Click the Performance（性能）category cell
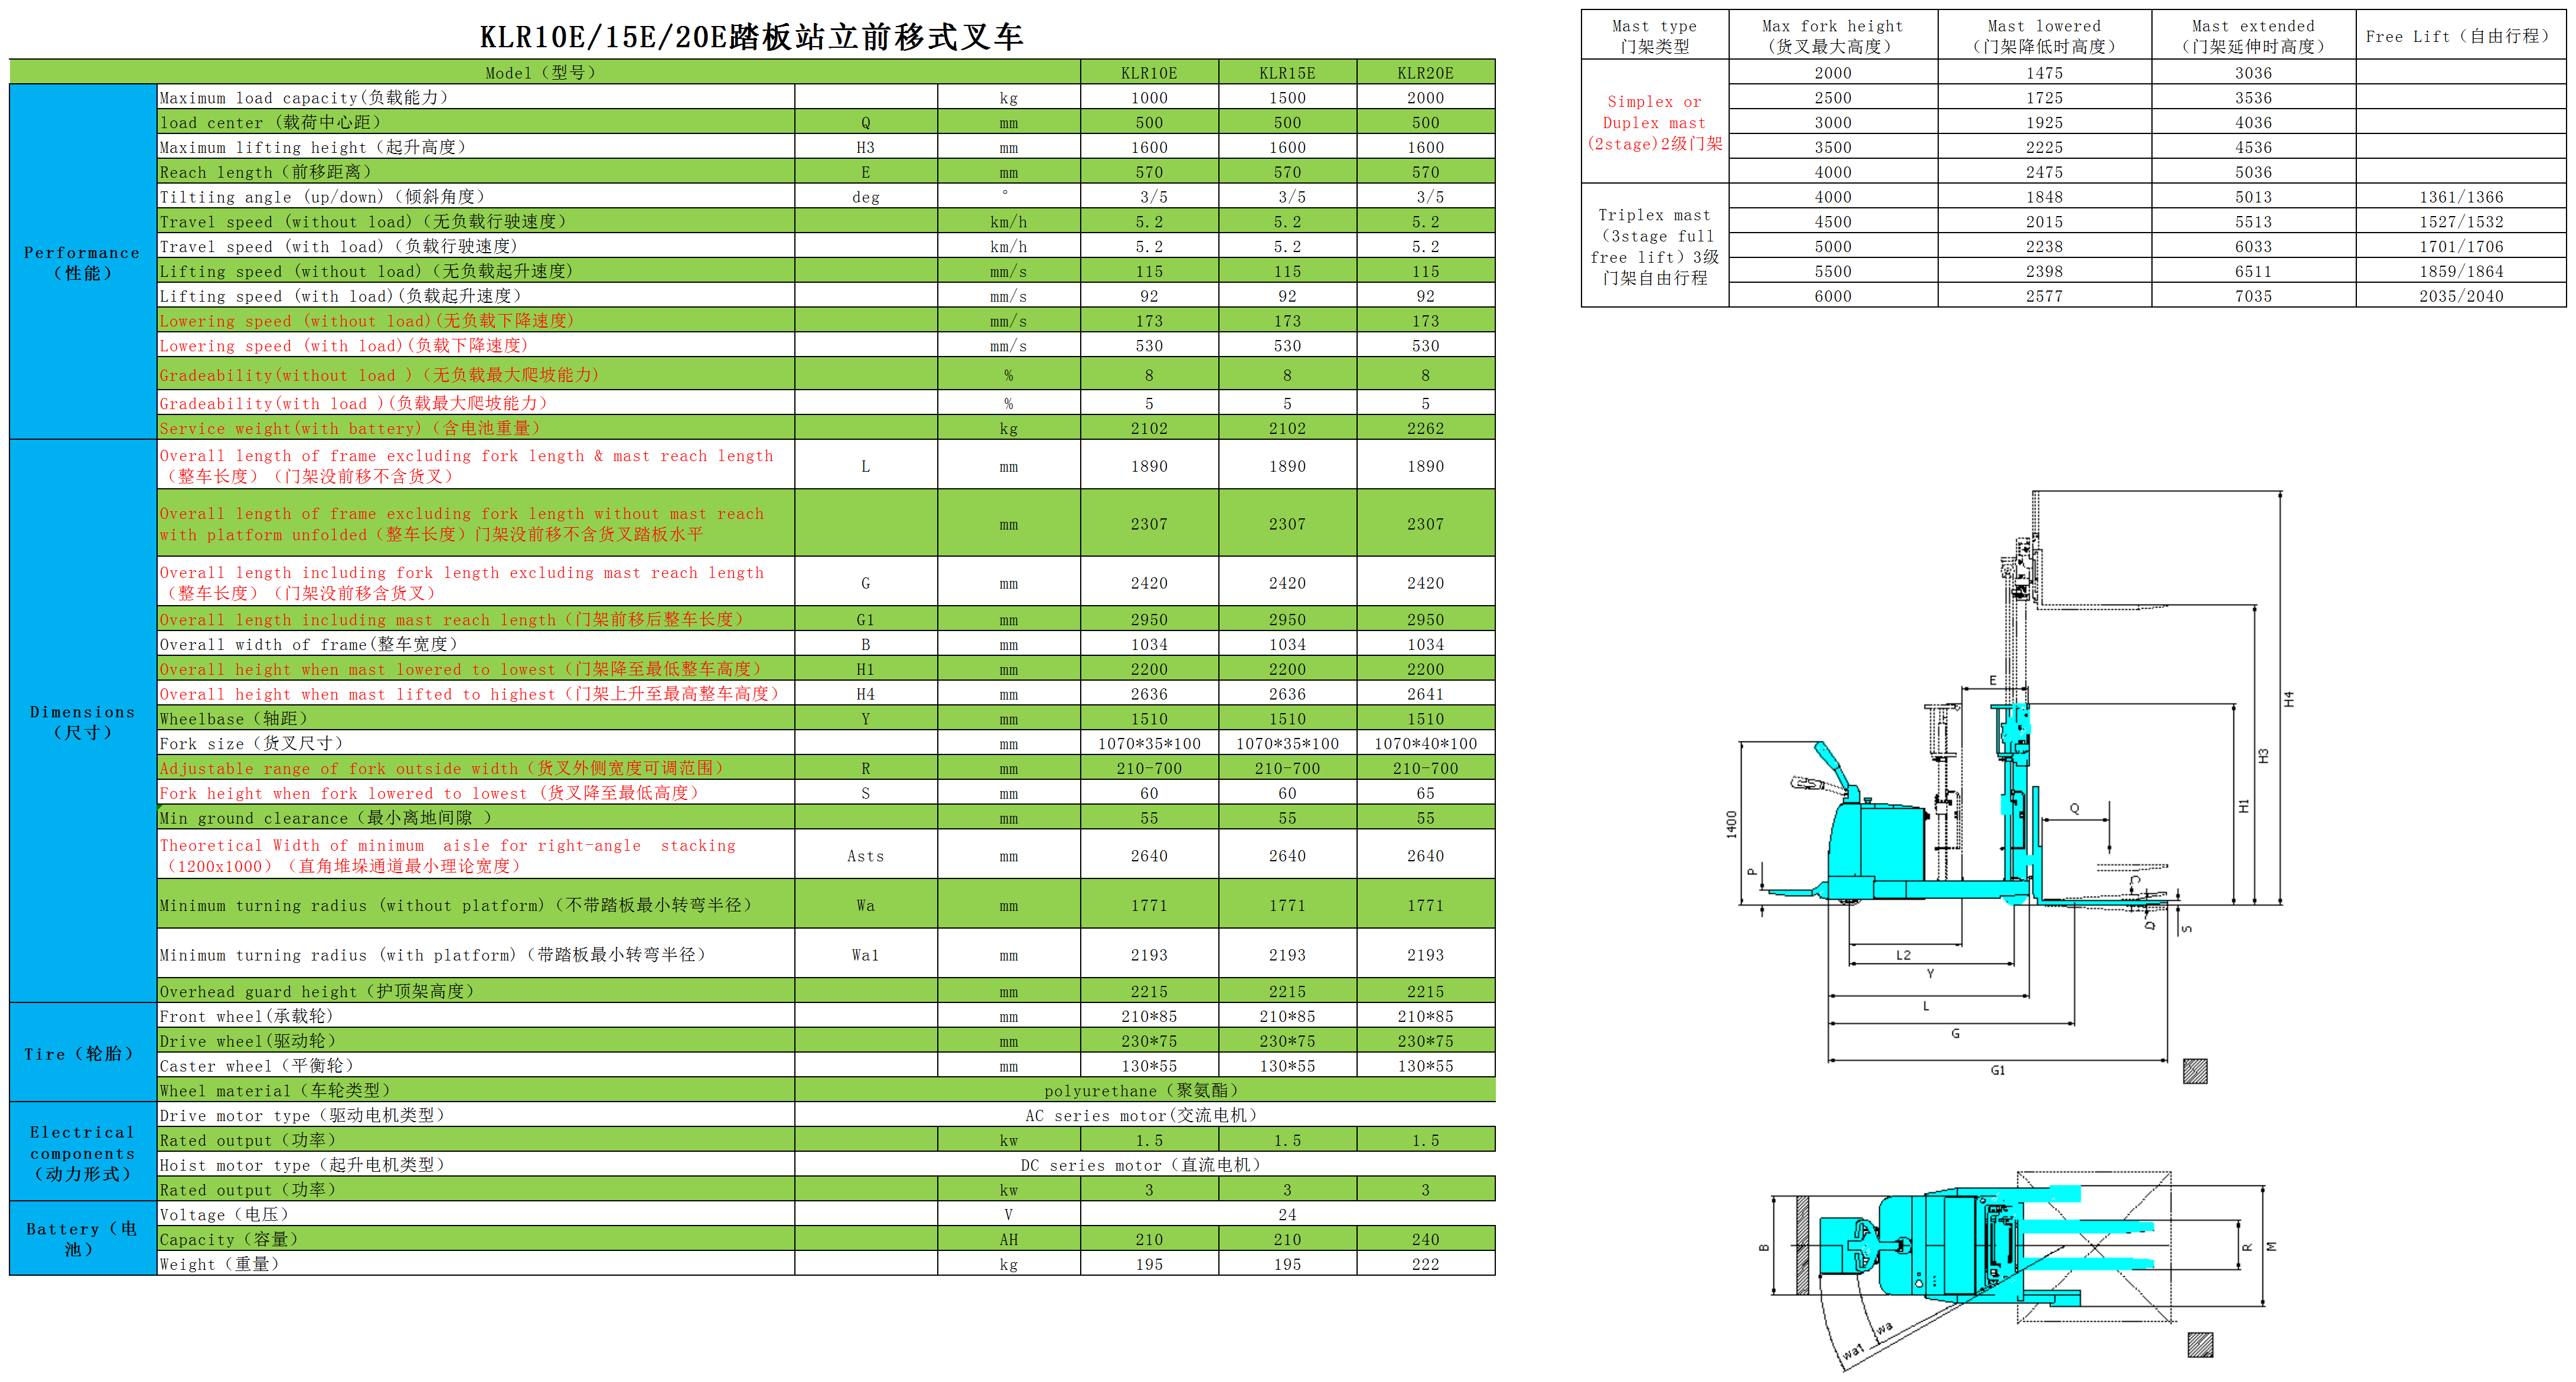 [83, 262]
